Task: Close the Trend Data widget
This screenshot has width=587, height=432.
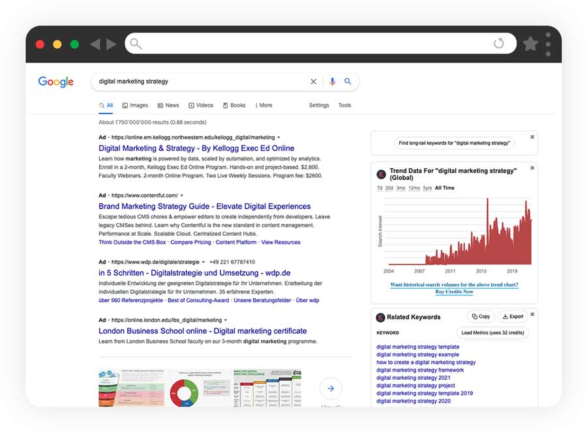Action: (532, 168)
